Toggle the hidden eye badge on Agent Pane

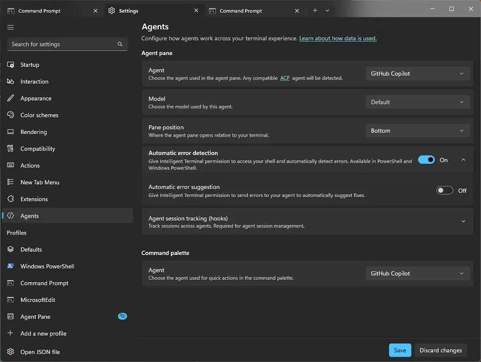coord(123,316)
